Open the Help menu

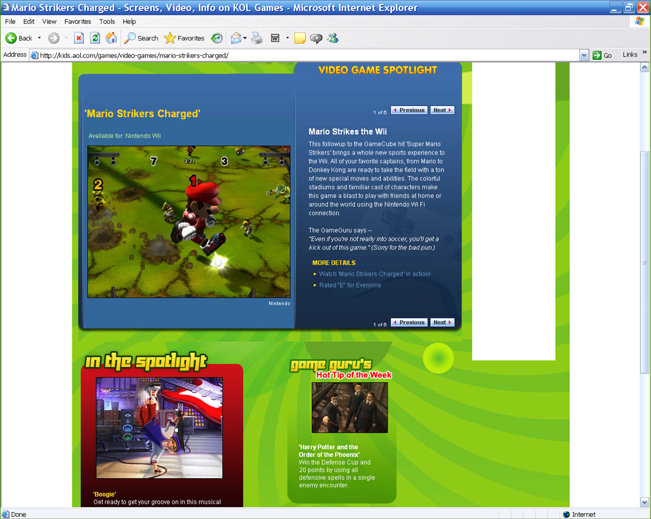129,21
